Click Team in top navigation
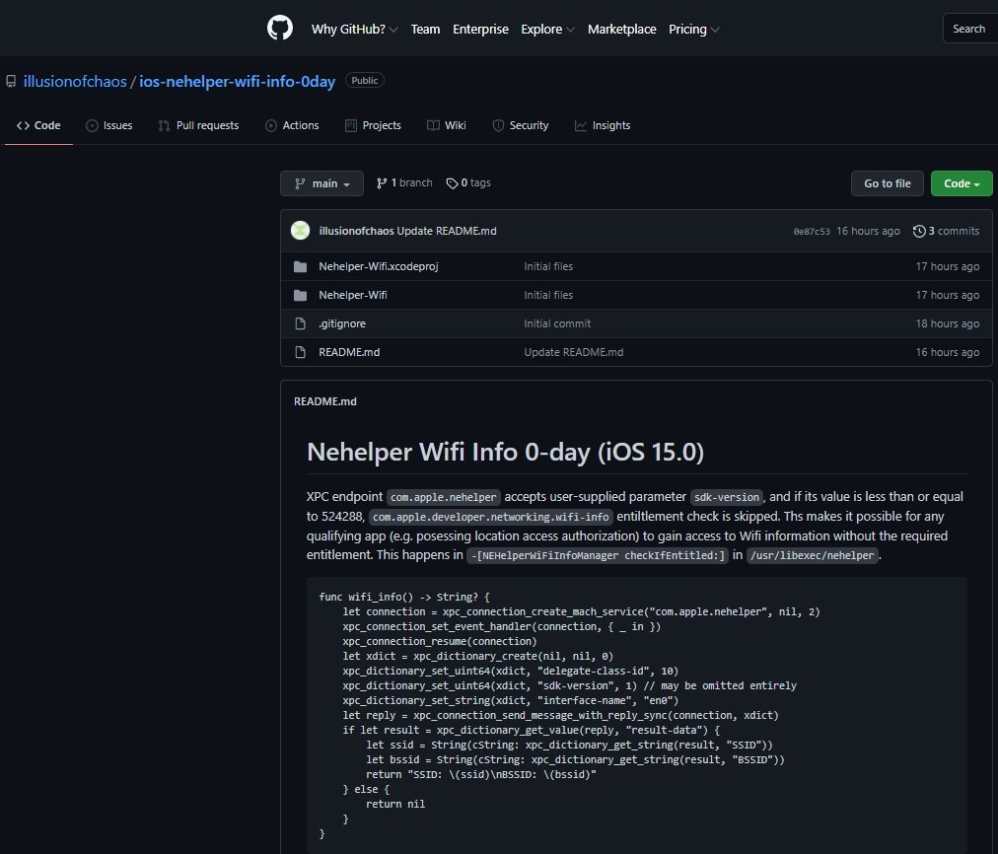The image size is (998, 854). point(425,30)
